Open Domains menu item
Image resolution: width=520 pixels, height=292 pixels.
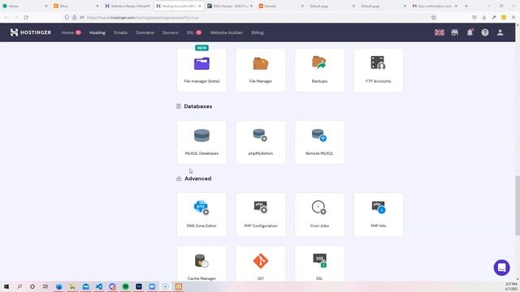click(145, 32)
